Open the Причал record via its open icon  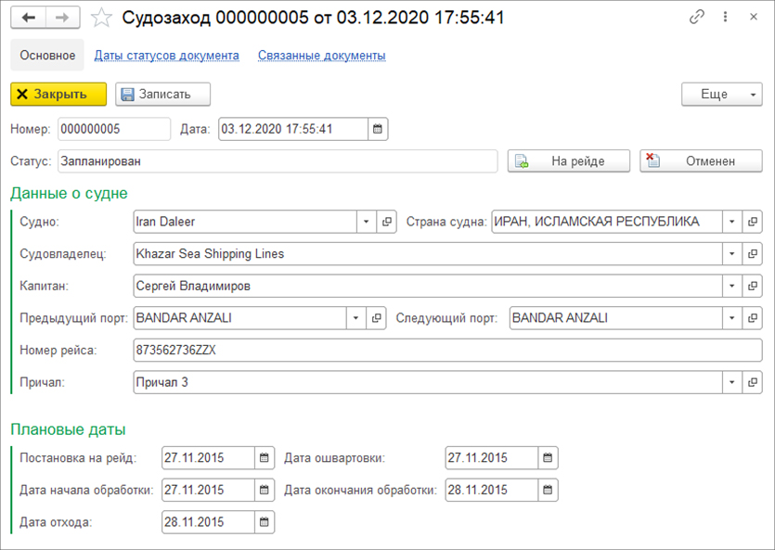coord(753,382)
